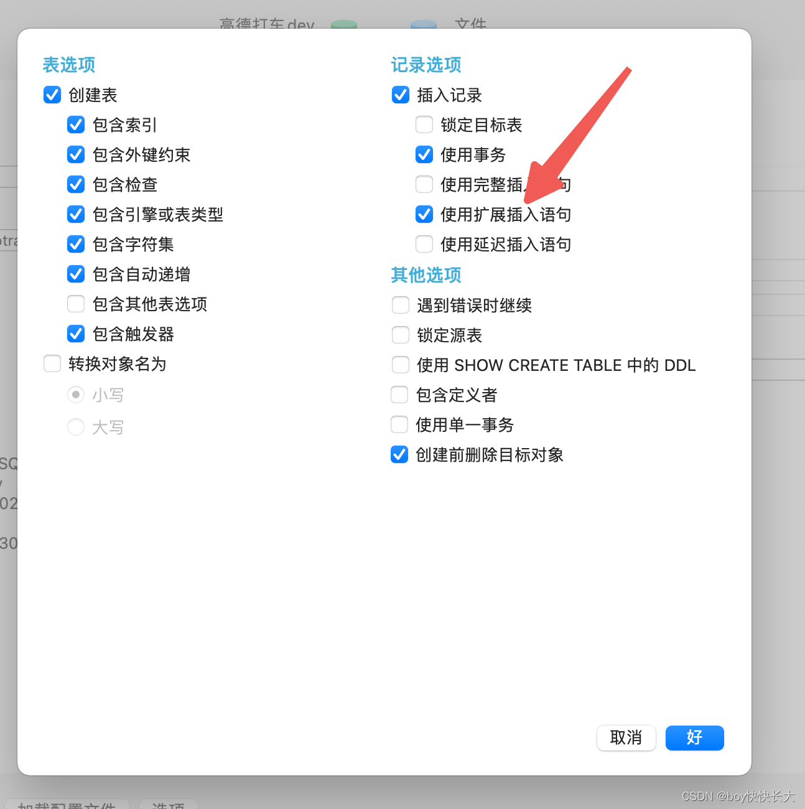Screen dimensions: 805x809
Task: Click the 取消 button
Action: point(626,738)
